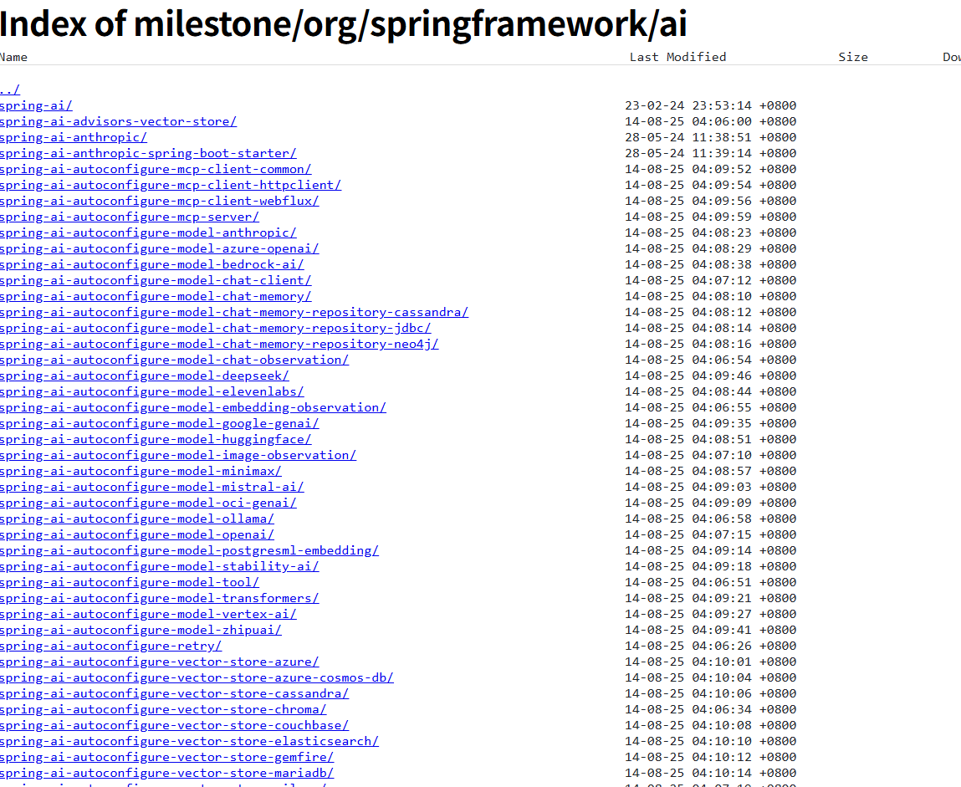Open spring-ai-autoconfigure-mcp-client-httpclient/ link
Image resolution: width=961 pixels, height=787 pixels.
171,185
